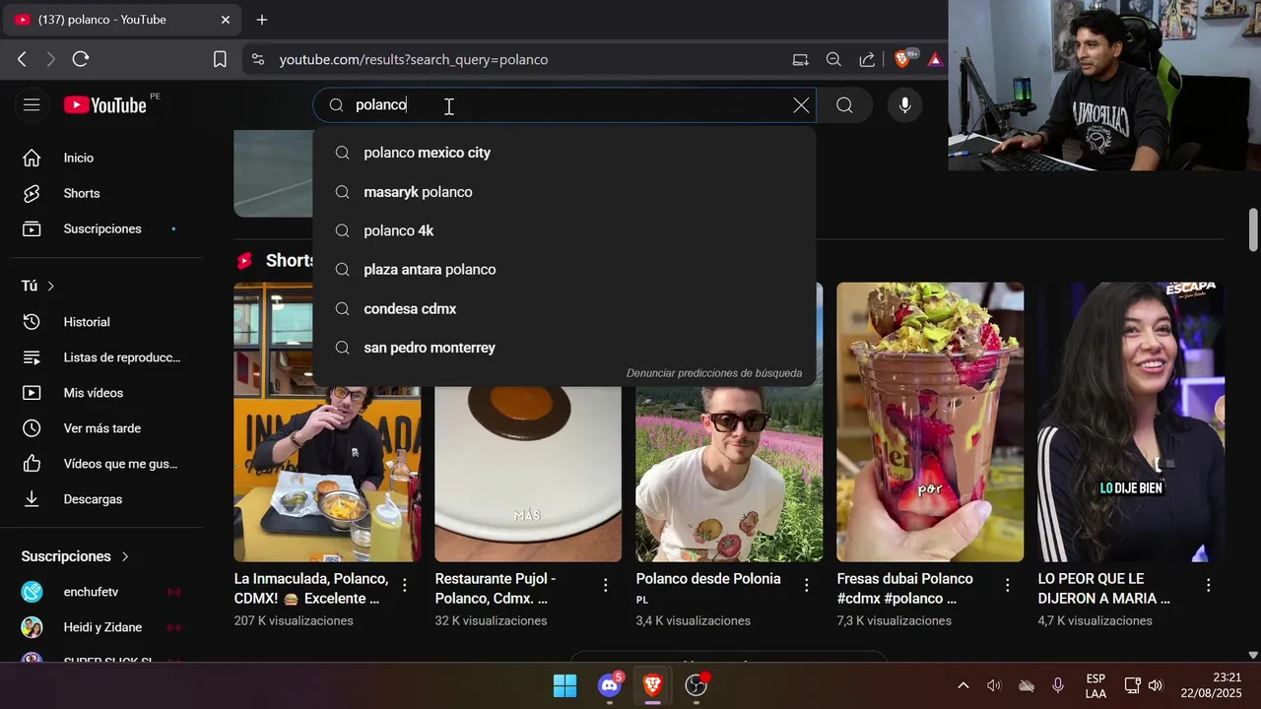1261x709 pixels.
Task: Open options for La Inmaculada short
Action: pyautogui.click(x=404, y=585)
